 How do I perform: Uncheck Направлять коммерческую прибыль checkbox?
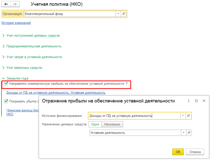pyautogui.click(x=6, y=84)
